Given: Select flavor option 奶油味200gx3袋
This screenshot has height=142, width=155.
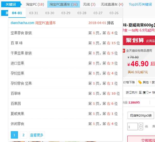Looking at the screenshot, I should click(x=141, y=115).
